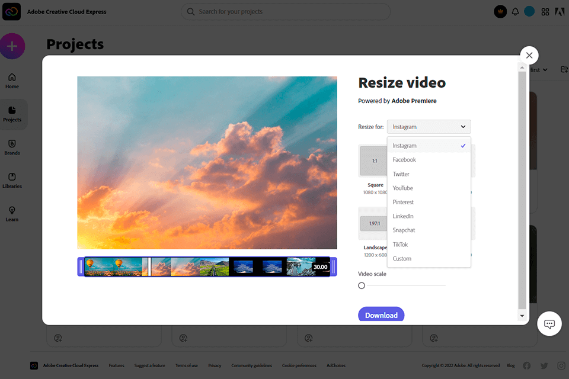Click the Video scale slider track

406,285
